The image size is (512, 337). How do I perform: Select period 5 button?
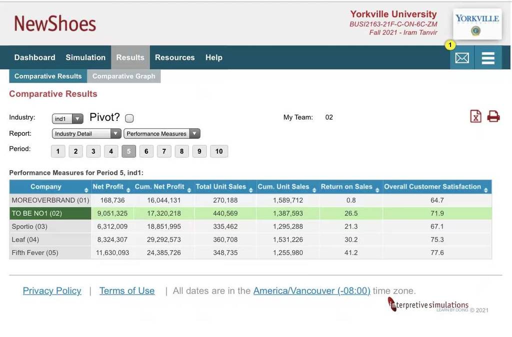pos(128,151)
